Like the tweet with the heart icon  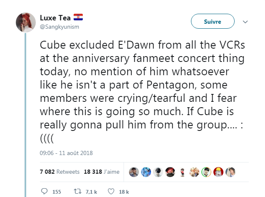(x=111, y=192)
